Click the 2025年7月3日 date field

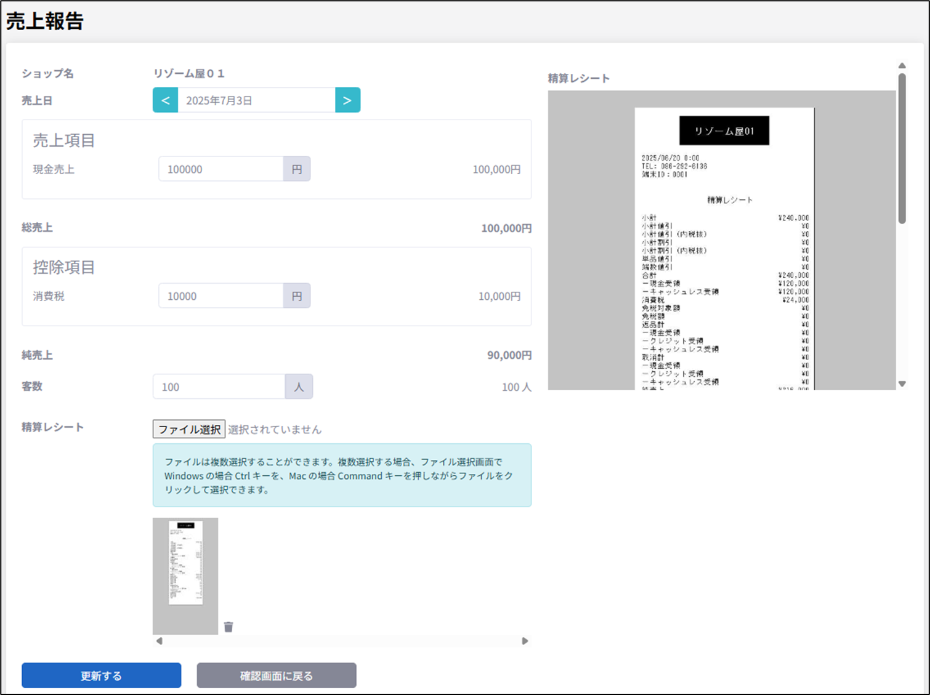256,100
